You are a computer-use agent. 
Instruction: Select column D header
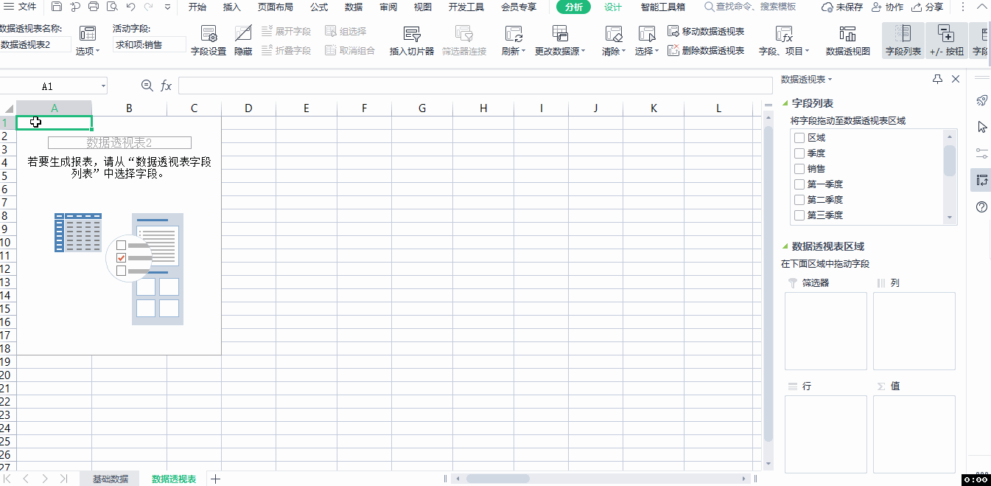click(249, 108)
